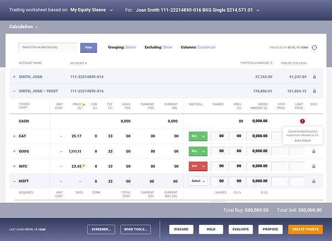Open Sell dropdown for INTC
This screenshot has width=332, height=241.
pyautogui.click(x=198, y=166)
